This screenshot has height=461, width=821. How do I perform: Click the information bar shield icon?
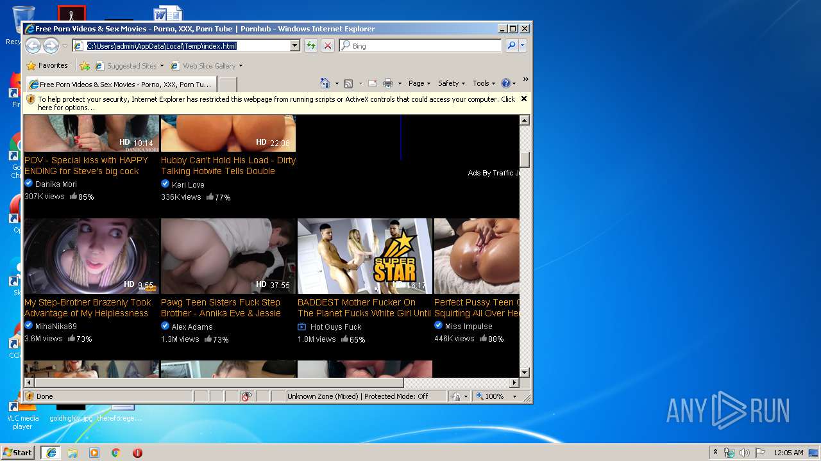(31, 99)
